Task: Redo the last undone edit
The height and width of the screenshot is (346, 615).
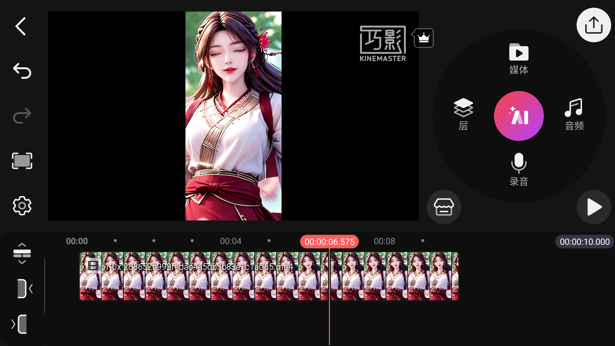Action: coord(22,116)
